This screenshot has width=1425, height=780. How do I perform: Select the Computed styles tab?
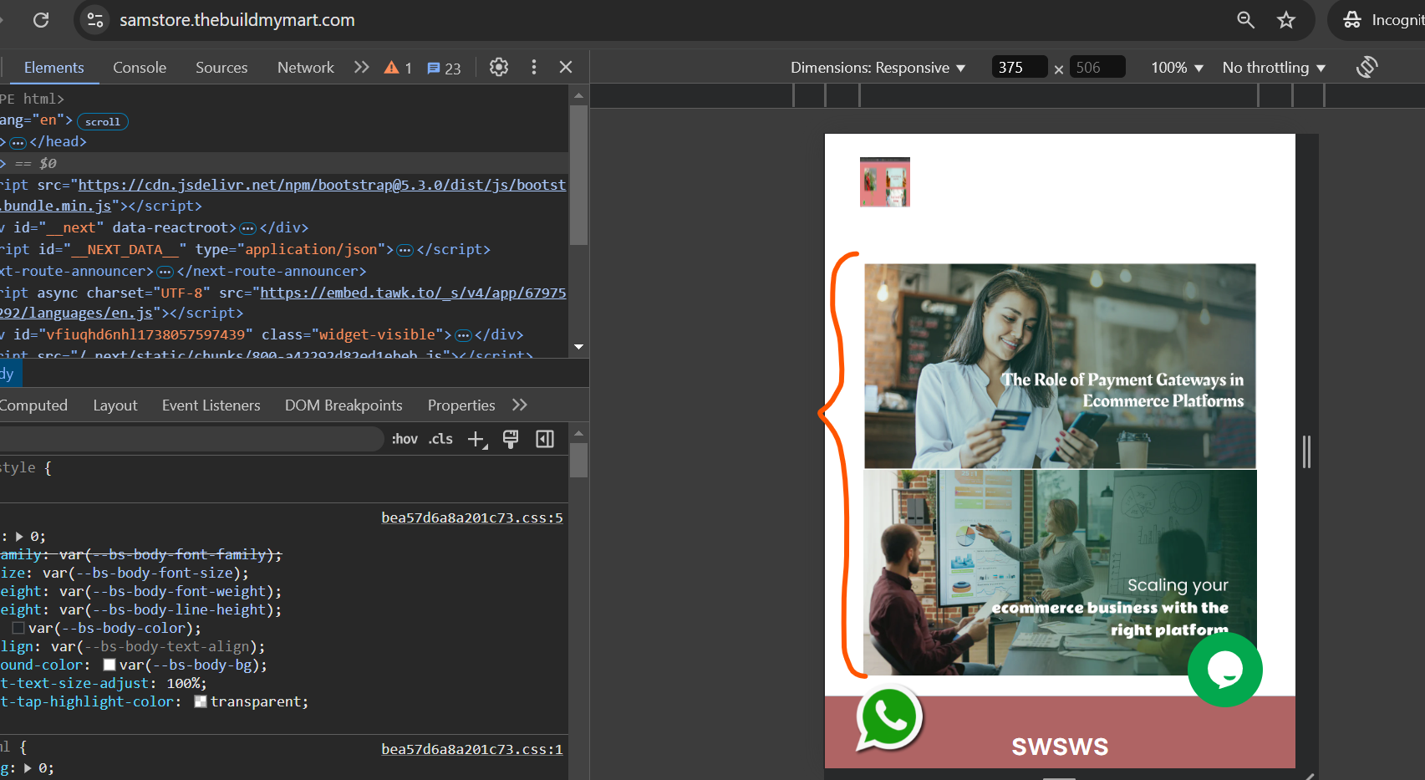(33, 405)
